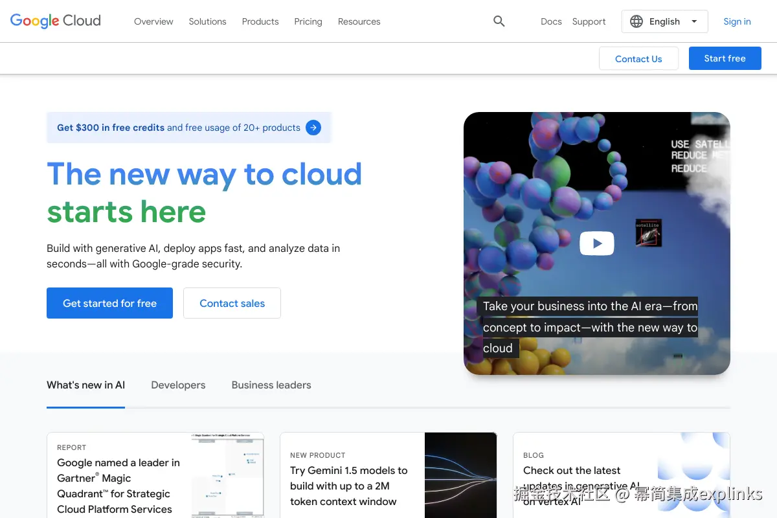Select the What's new in AI tab
Image resolution: width=777 pixels, height=518 pixels.
[x=85, y=385]
